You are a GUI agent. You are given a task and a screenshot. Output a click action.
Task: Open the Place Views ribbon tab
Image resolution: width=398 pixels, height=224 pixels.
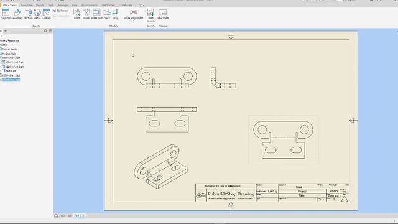[10, 5]
